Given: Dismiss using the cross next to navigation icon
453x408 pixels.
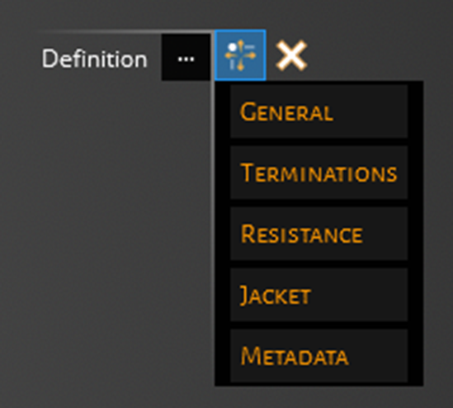Looking at the screenshot, I should point(291,55).
